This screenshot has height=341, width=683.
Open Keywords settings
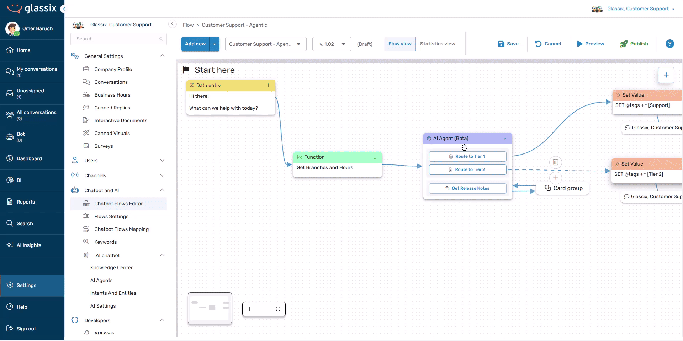coord(106,242)
